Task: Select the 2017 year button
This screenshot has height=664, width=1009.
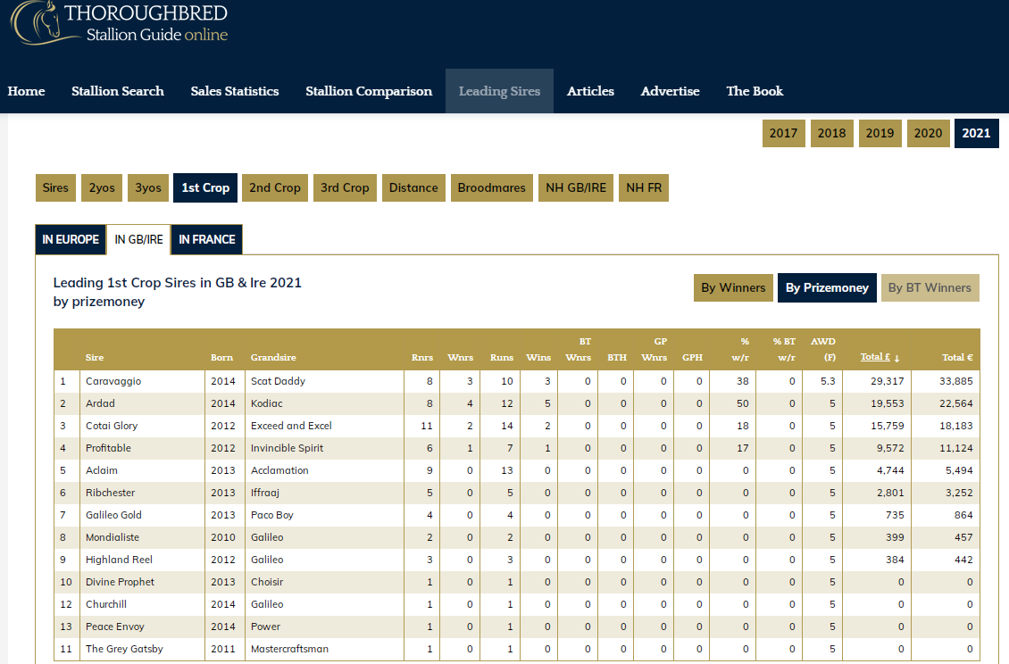Action: (x=783, y=133)
